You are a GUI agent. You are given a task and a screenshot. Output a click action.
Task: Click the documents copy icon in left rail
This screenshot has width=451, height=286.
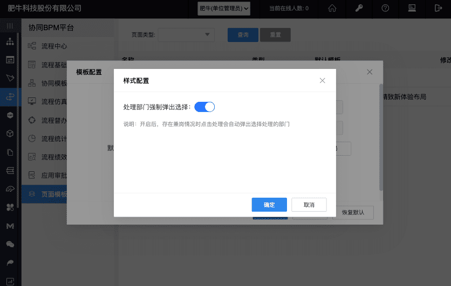pyautogui.click(x=10, y=152)
